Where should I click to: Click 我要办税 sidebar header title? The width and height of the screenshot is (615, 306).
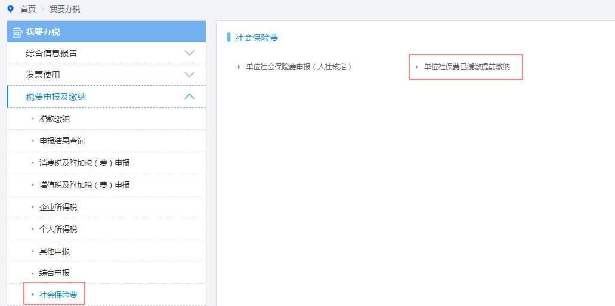[43, 32]
